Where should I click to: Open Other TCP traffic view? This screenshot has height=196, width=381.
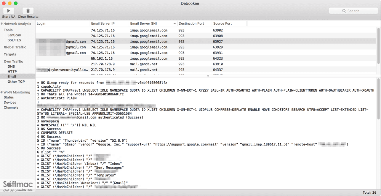click(x=16, y=82)
